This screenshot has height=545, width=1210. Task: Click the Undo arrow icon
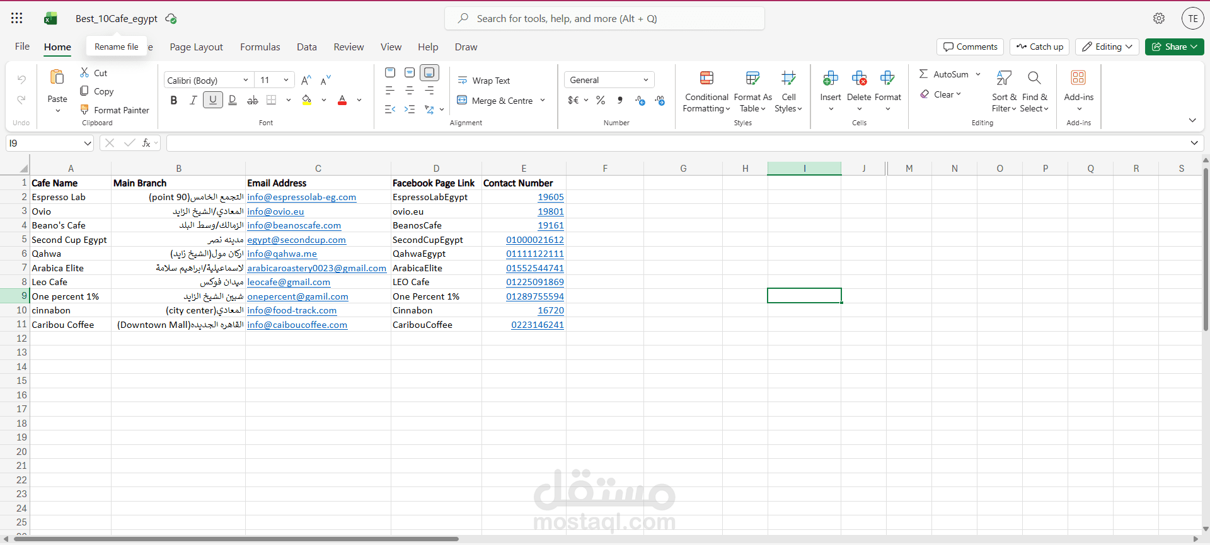[x=21, y=79]
